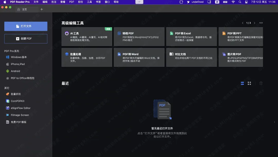Open the title bar dropdown menu
Screen dimensions: 278x157
point(139,2)
